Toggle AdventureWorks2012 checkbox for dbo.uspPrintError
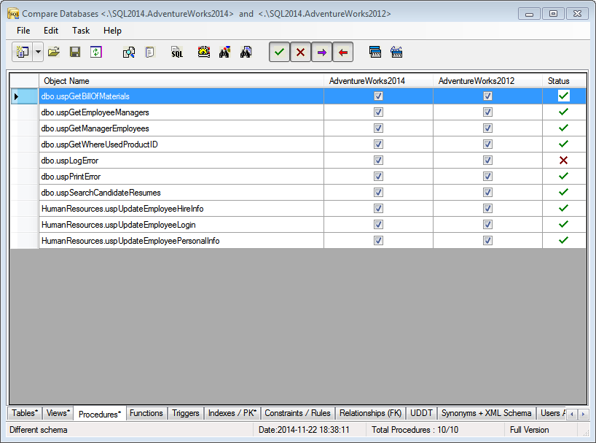 tap(487, 177)
